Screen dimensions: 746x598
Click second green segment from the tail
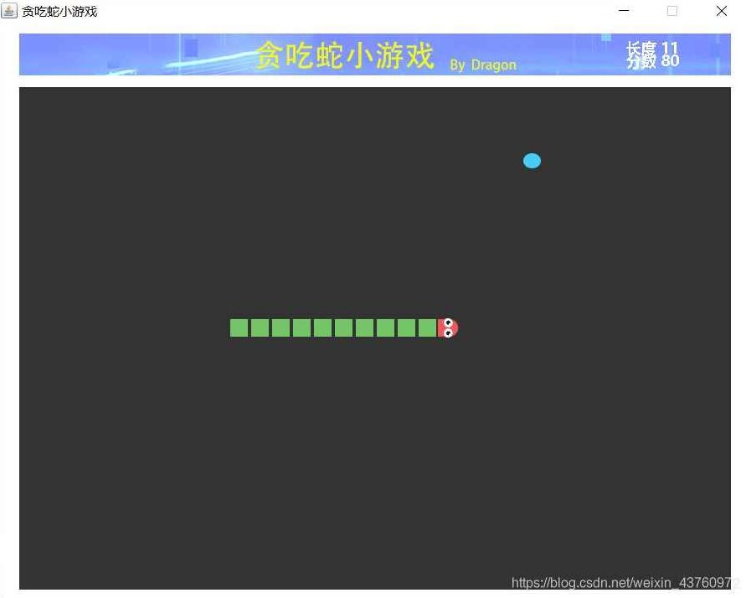coord(260,328)
